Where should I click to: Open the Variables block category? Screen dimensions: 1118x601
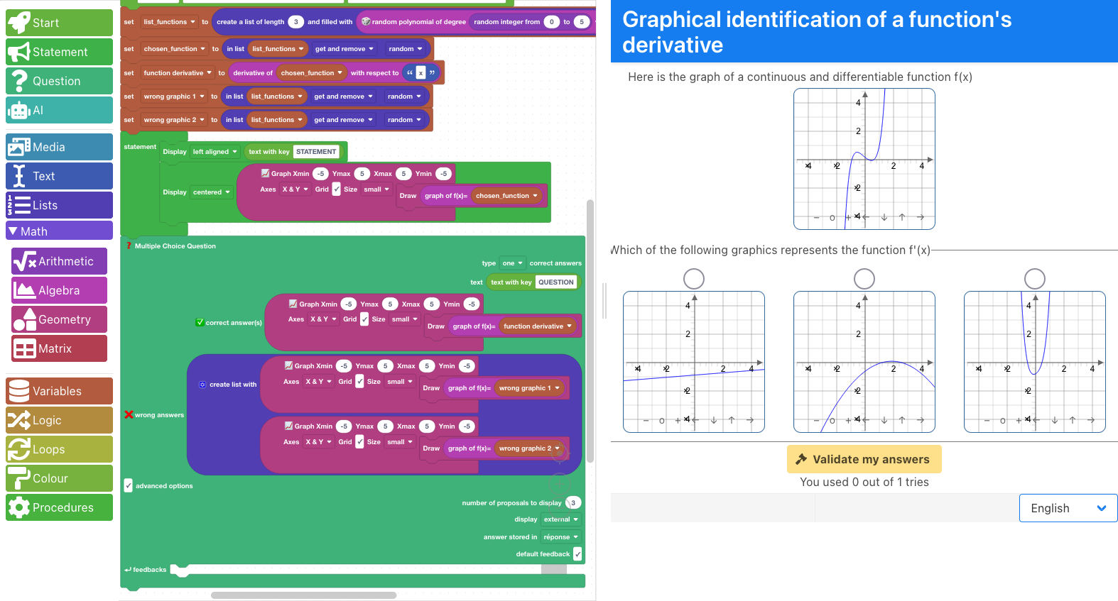(x=60, y=391)
